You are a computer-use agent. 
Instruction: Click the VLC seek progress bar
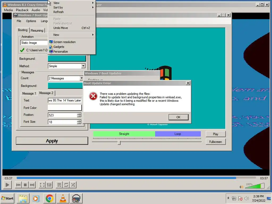(x=136, y=178)
